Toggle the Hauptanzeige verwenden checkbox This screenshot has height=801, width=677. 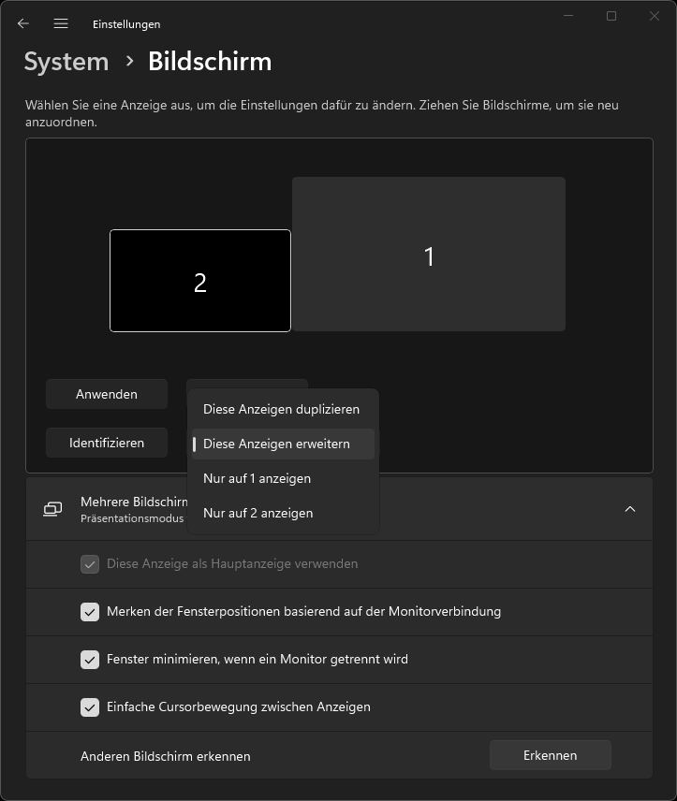90,564
